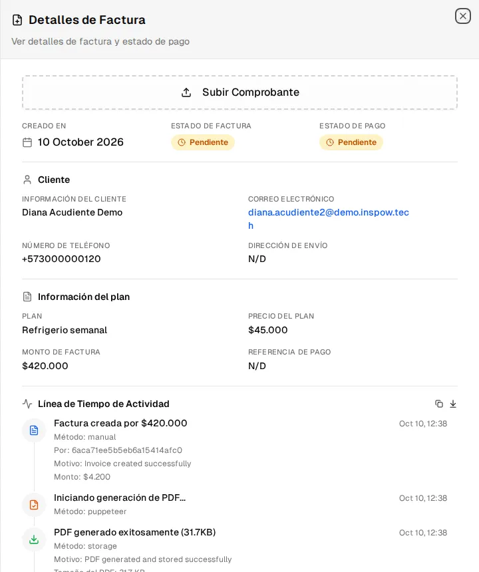The image size is (479, 572).
Task: Click the Información del plan heading
Action: tap(84, 297)
